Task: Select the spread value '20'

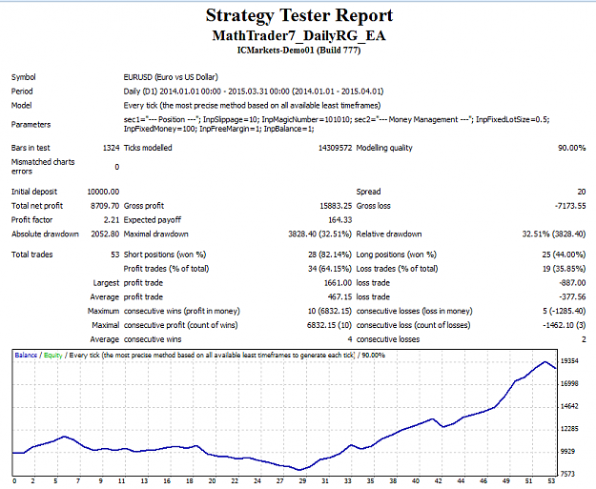Action: click(582, 192)
